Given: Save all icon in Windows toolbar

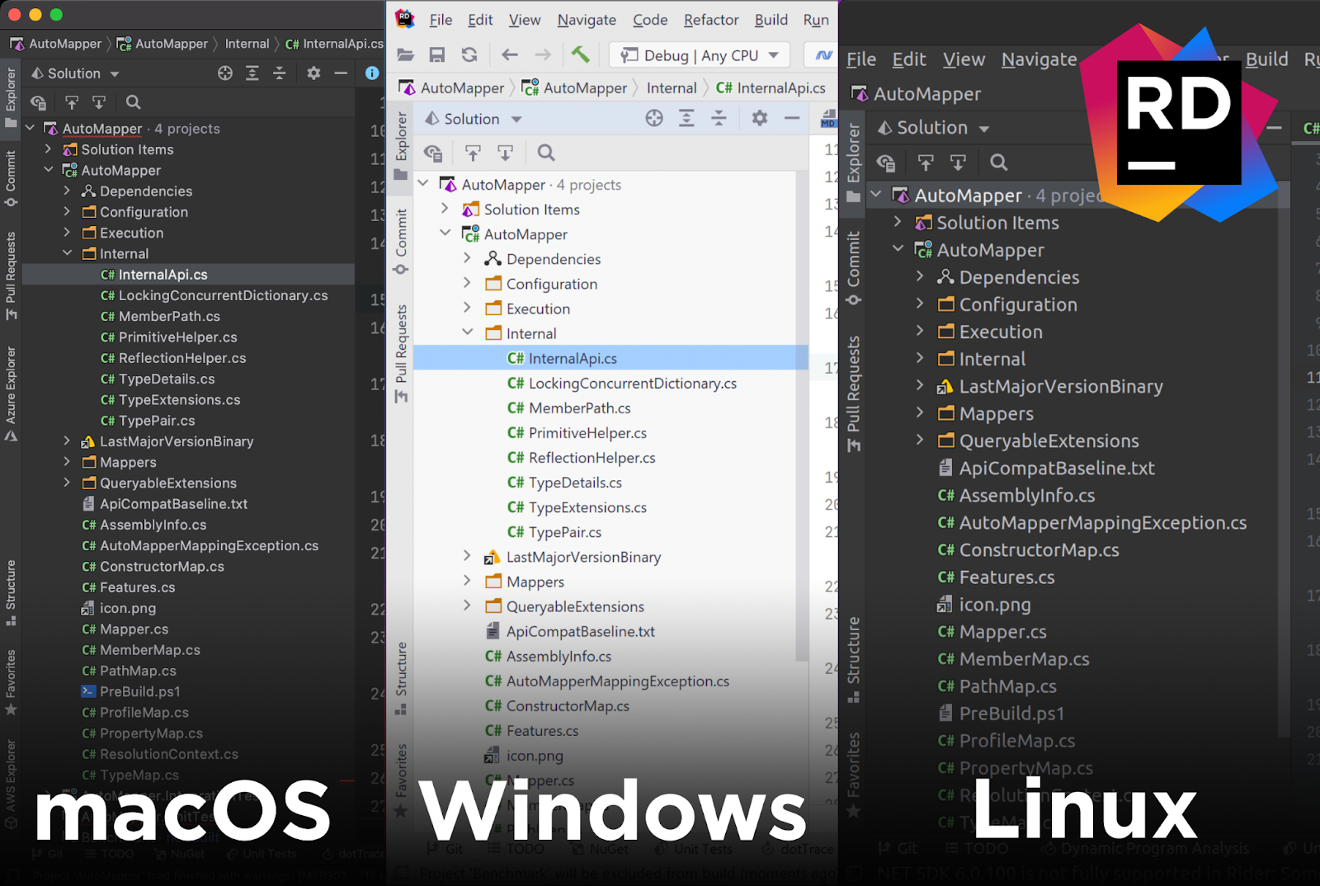Looking at the screenshot, I should [x=437, y=55].
